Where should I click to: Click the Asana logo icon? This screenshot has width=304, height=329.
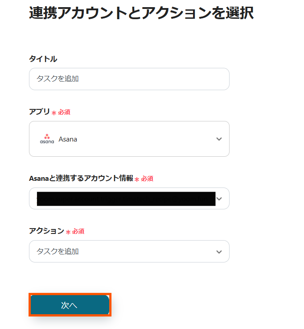[x=47, y=139]
